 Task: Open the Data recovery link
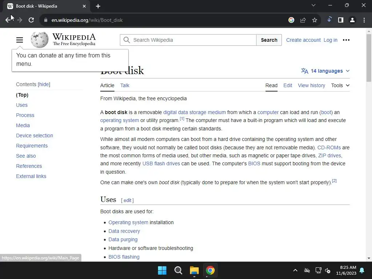pyautogui.click(x=124, y=231)
